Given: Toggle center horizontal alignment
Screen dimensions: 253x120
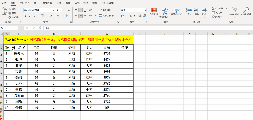Looking at the screenshot, I should point(81,16).
